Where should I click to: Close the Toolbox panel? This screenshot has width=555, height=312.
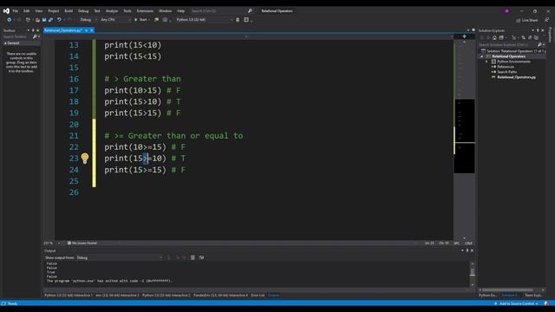click(38, 30)
